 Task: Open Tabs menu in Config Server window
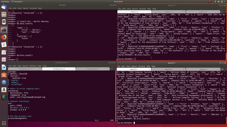coord(39,66)
